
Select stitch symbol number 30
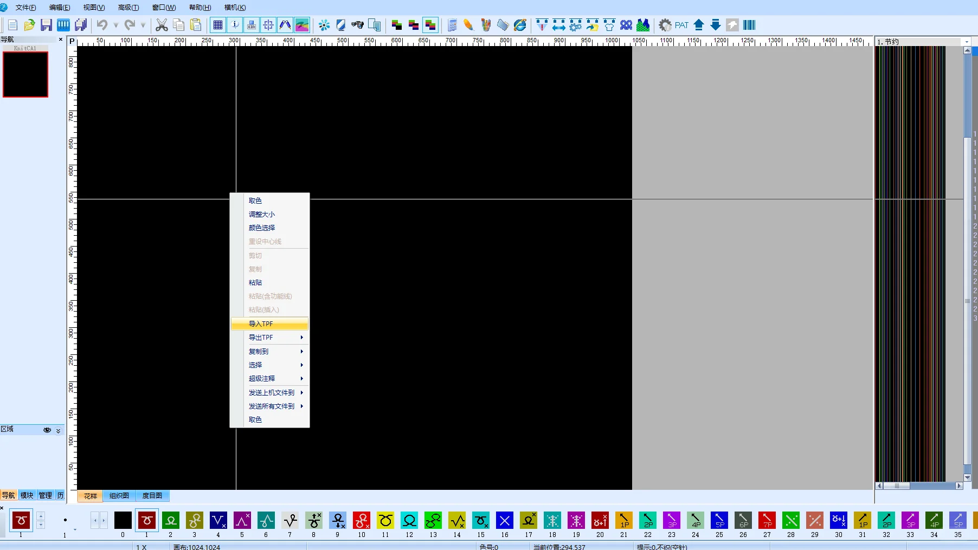[839, 520]
